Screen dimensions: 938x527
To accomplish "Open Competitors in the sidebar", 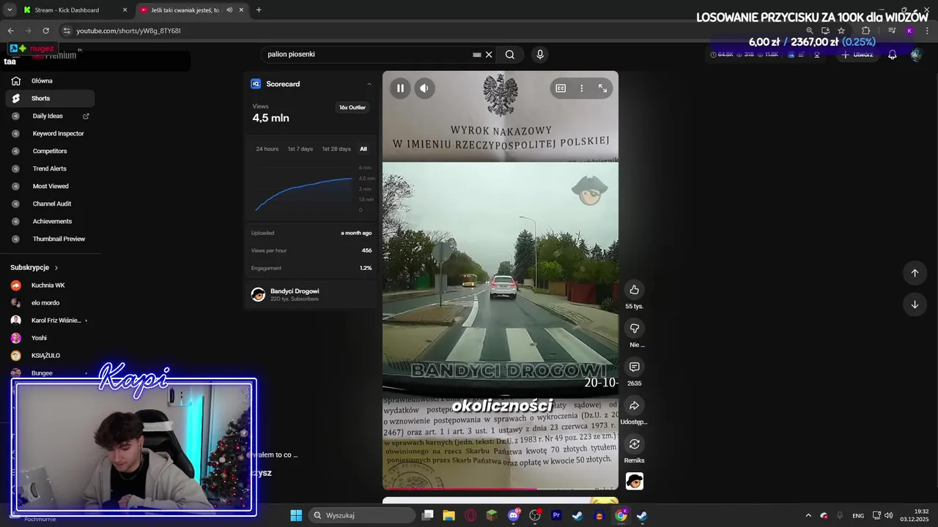I will click(50, 151).
